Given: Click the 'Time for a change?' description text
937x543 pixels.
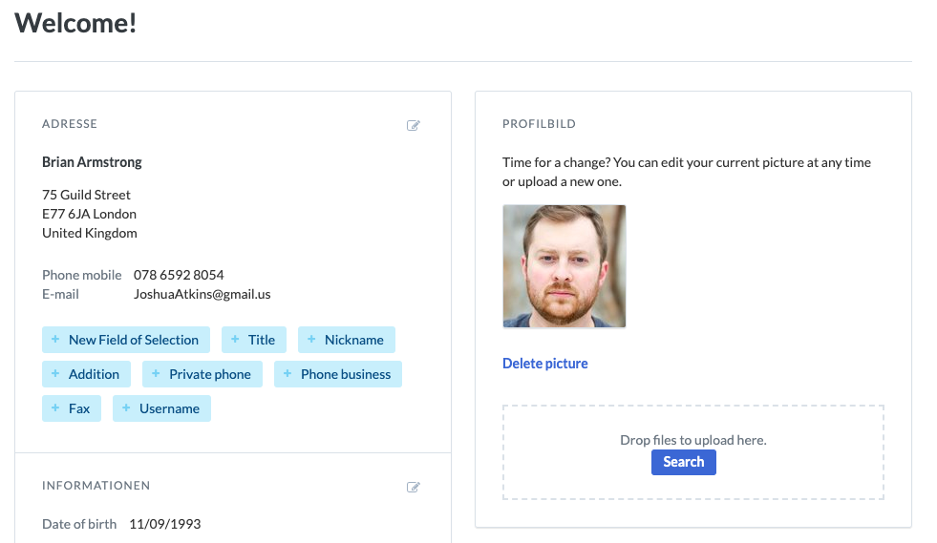Looking at the screenshot, I should (x=687, y=172).
